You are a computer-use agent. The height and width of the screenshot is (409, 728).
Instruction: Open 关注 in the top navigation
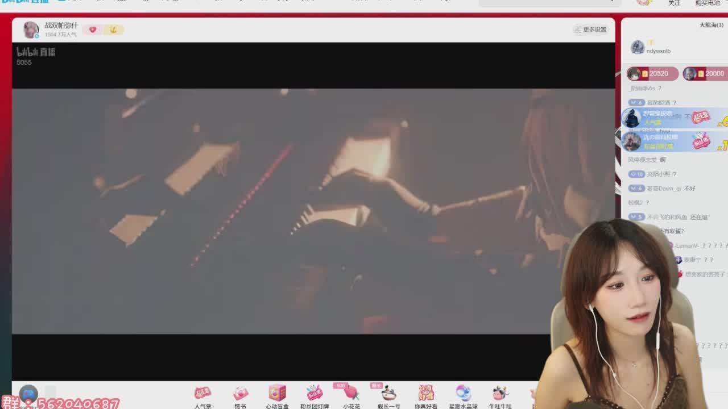tap(674, 3)
